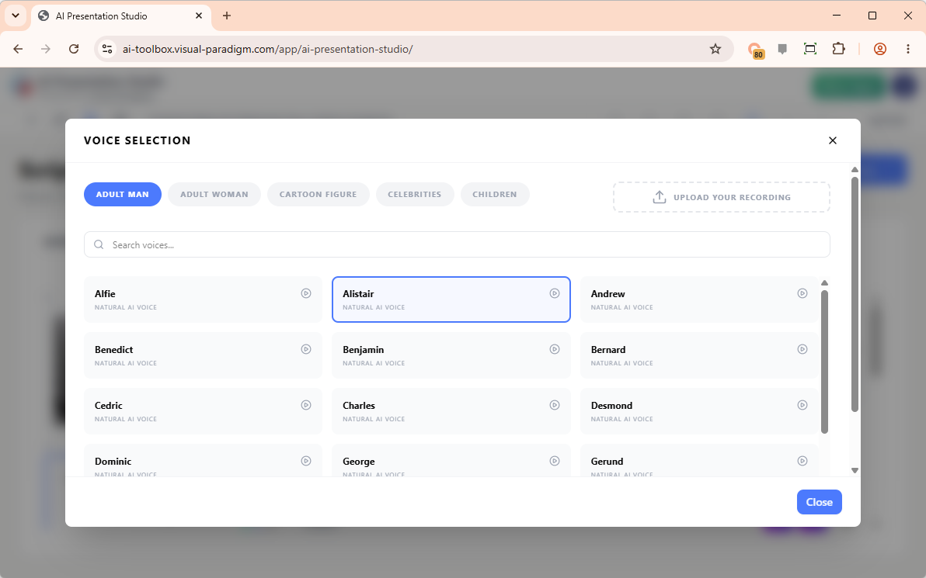Close the AI Presentation Studio tab
Viewport: 926px width, 578px height.
199,16
